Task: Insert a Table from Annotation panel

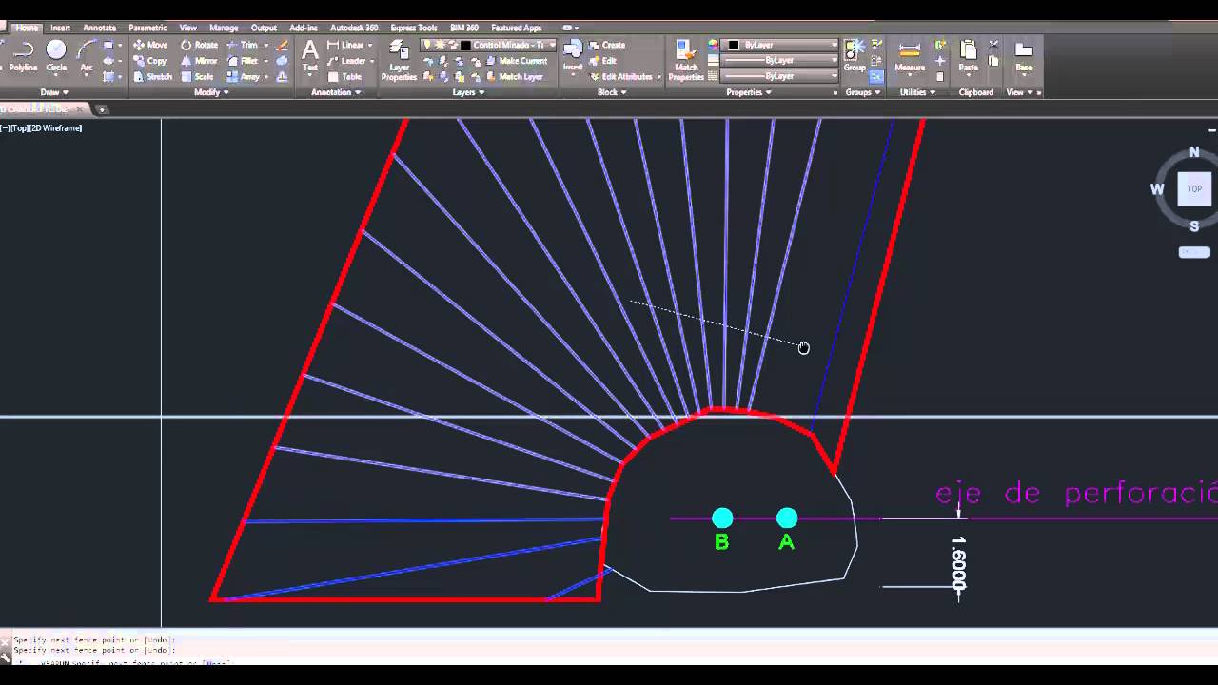Action: click(344, 77)
